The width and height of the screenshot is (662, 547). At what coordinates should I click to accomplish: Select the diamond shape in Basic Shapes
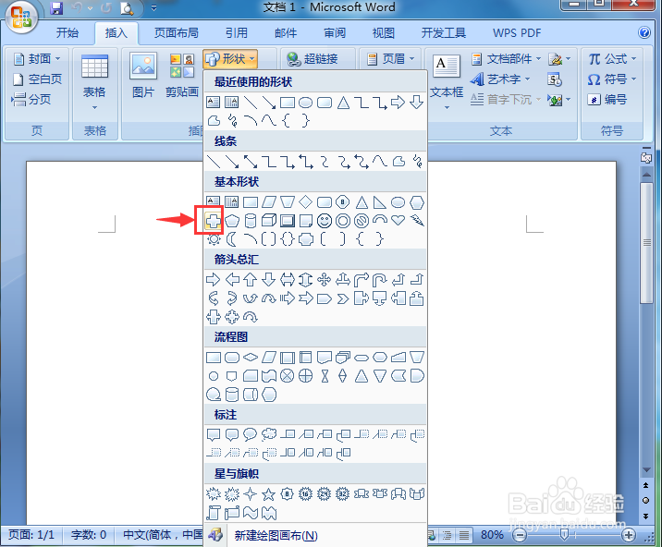(306, 202)
